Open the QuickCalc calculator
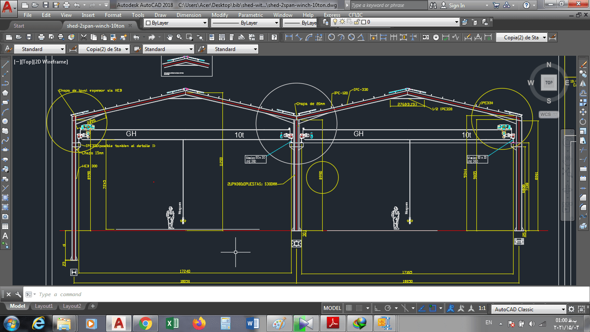This screenshot has height=332, width=590. pyautogui.click(x=262, y=37)
